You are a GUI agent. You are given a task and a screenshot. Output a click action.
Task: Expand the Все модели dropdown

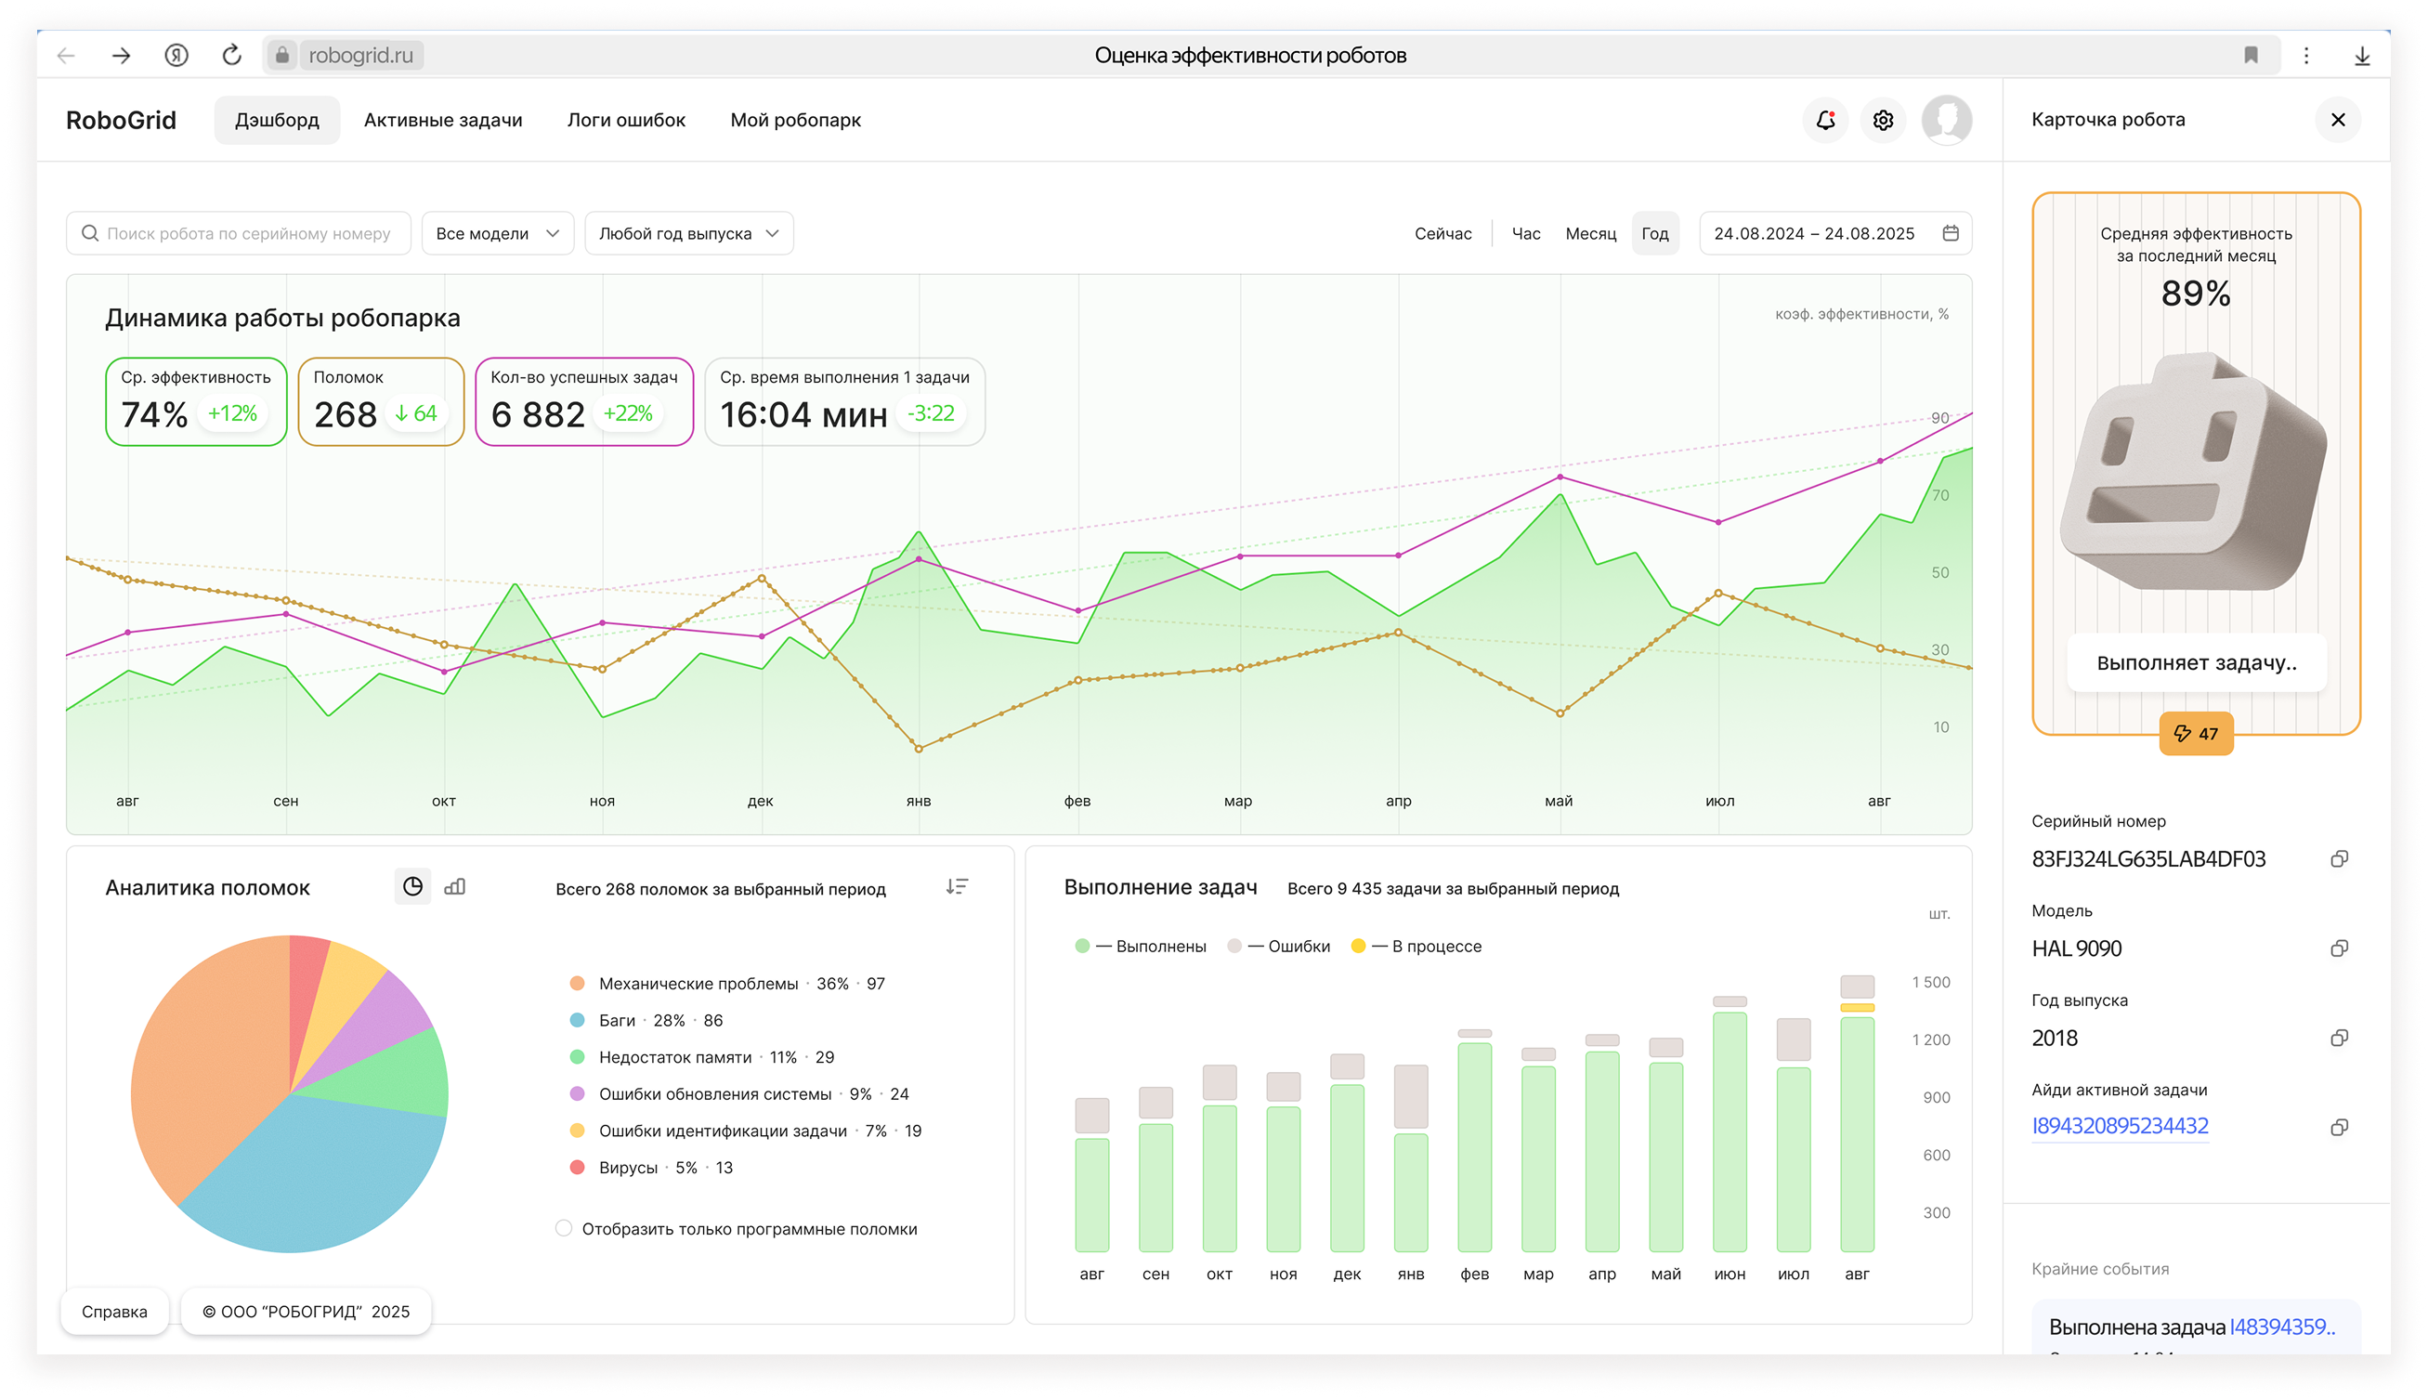497,233
